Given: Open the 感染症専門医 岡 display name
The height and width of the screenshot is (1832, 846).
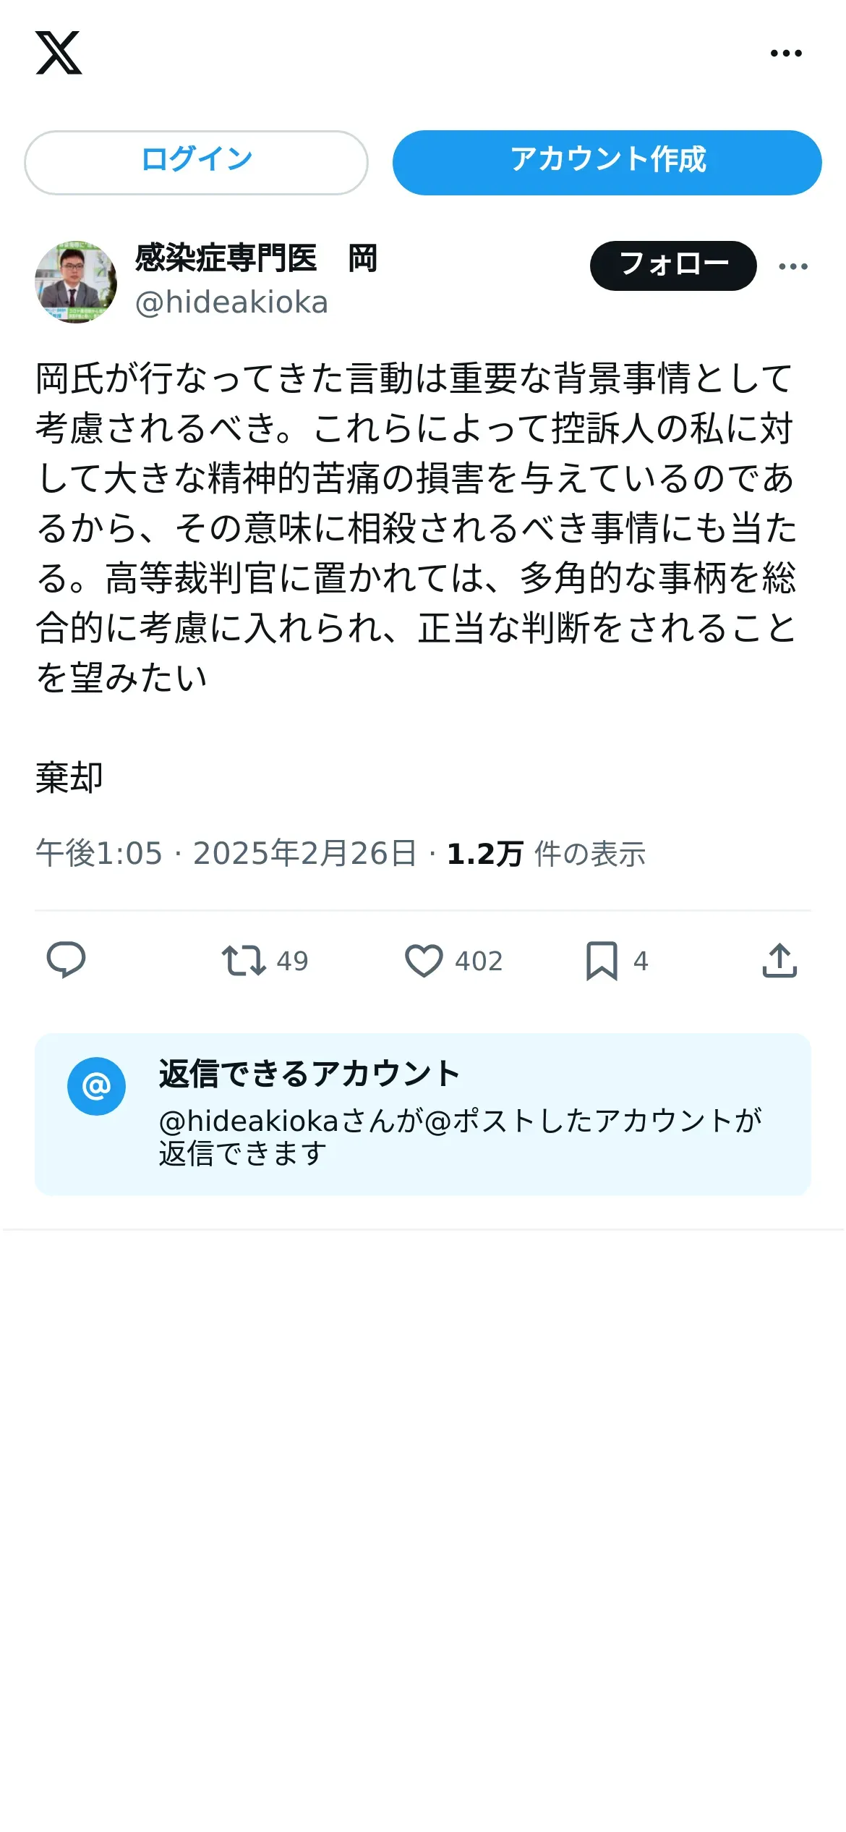Looking at the screenshot, I should pos(256,258).
